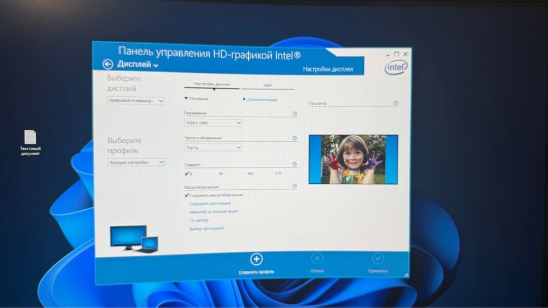Select Выбор пропорций scaling option

pyautogui.click(x=207, y=229)
